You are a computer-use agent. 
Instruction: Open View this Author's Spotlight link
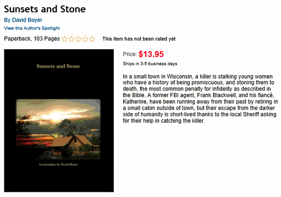point(32,28)
